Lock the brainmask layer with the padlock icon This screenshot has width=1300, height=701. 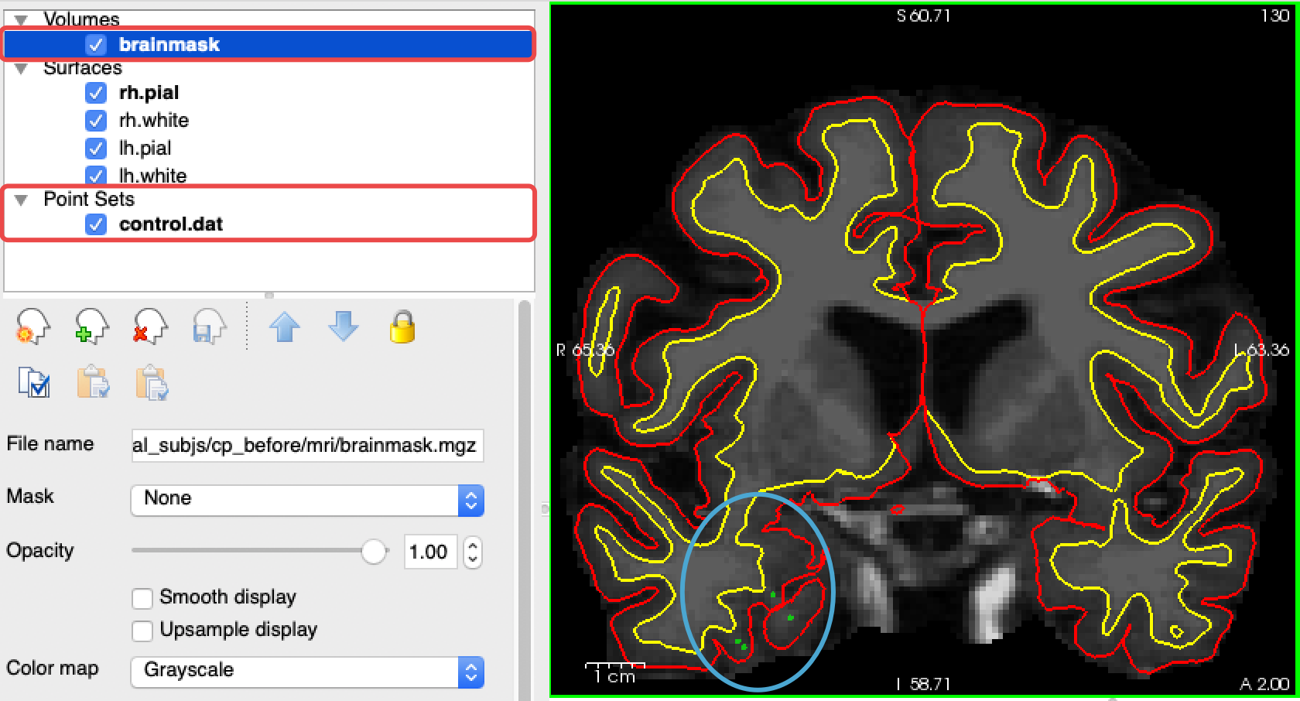[402, 327]
